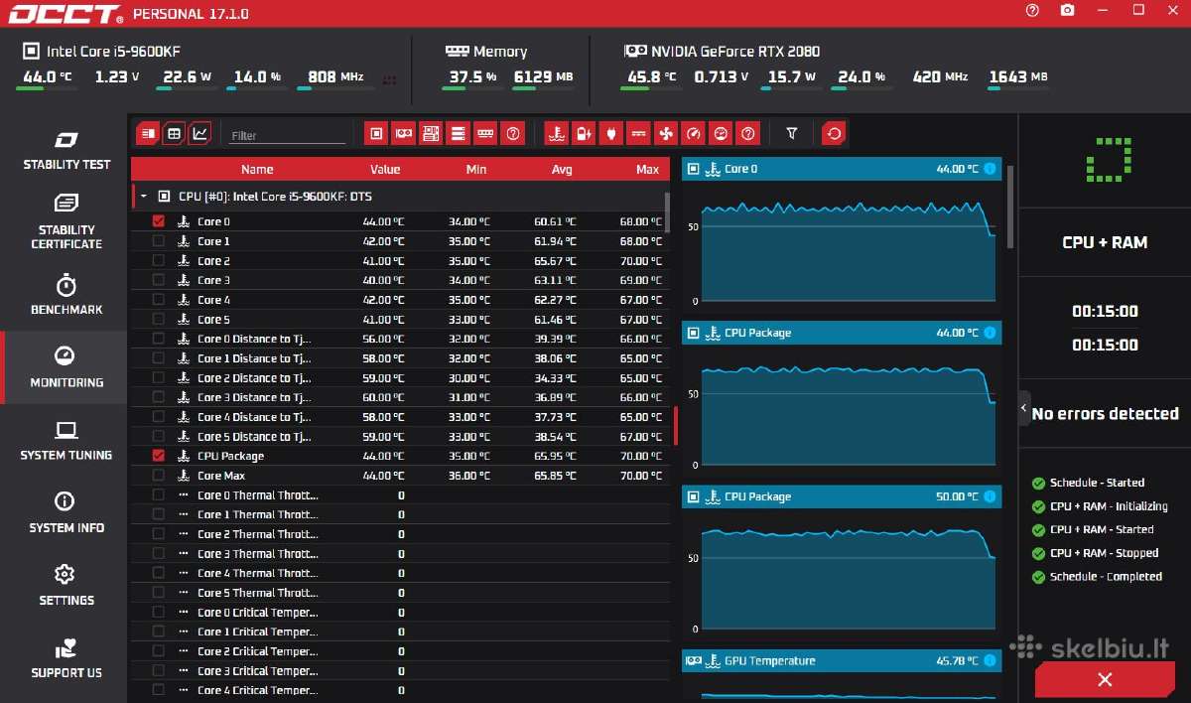Open the System Tuning section

[x=66, y=440]
